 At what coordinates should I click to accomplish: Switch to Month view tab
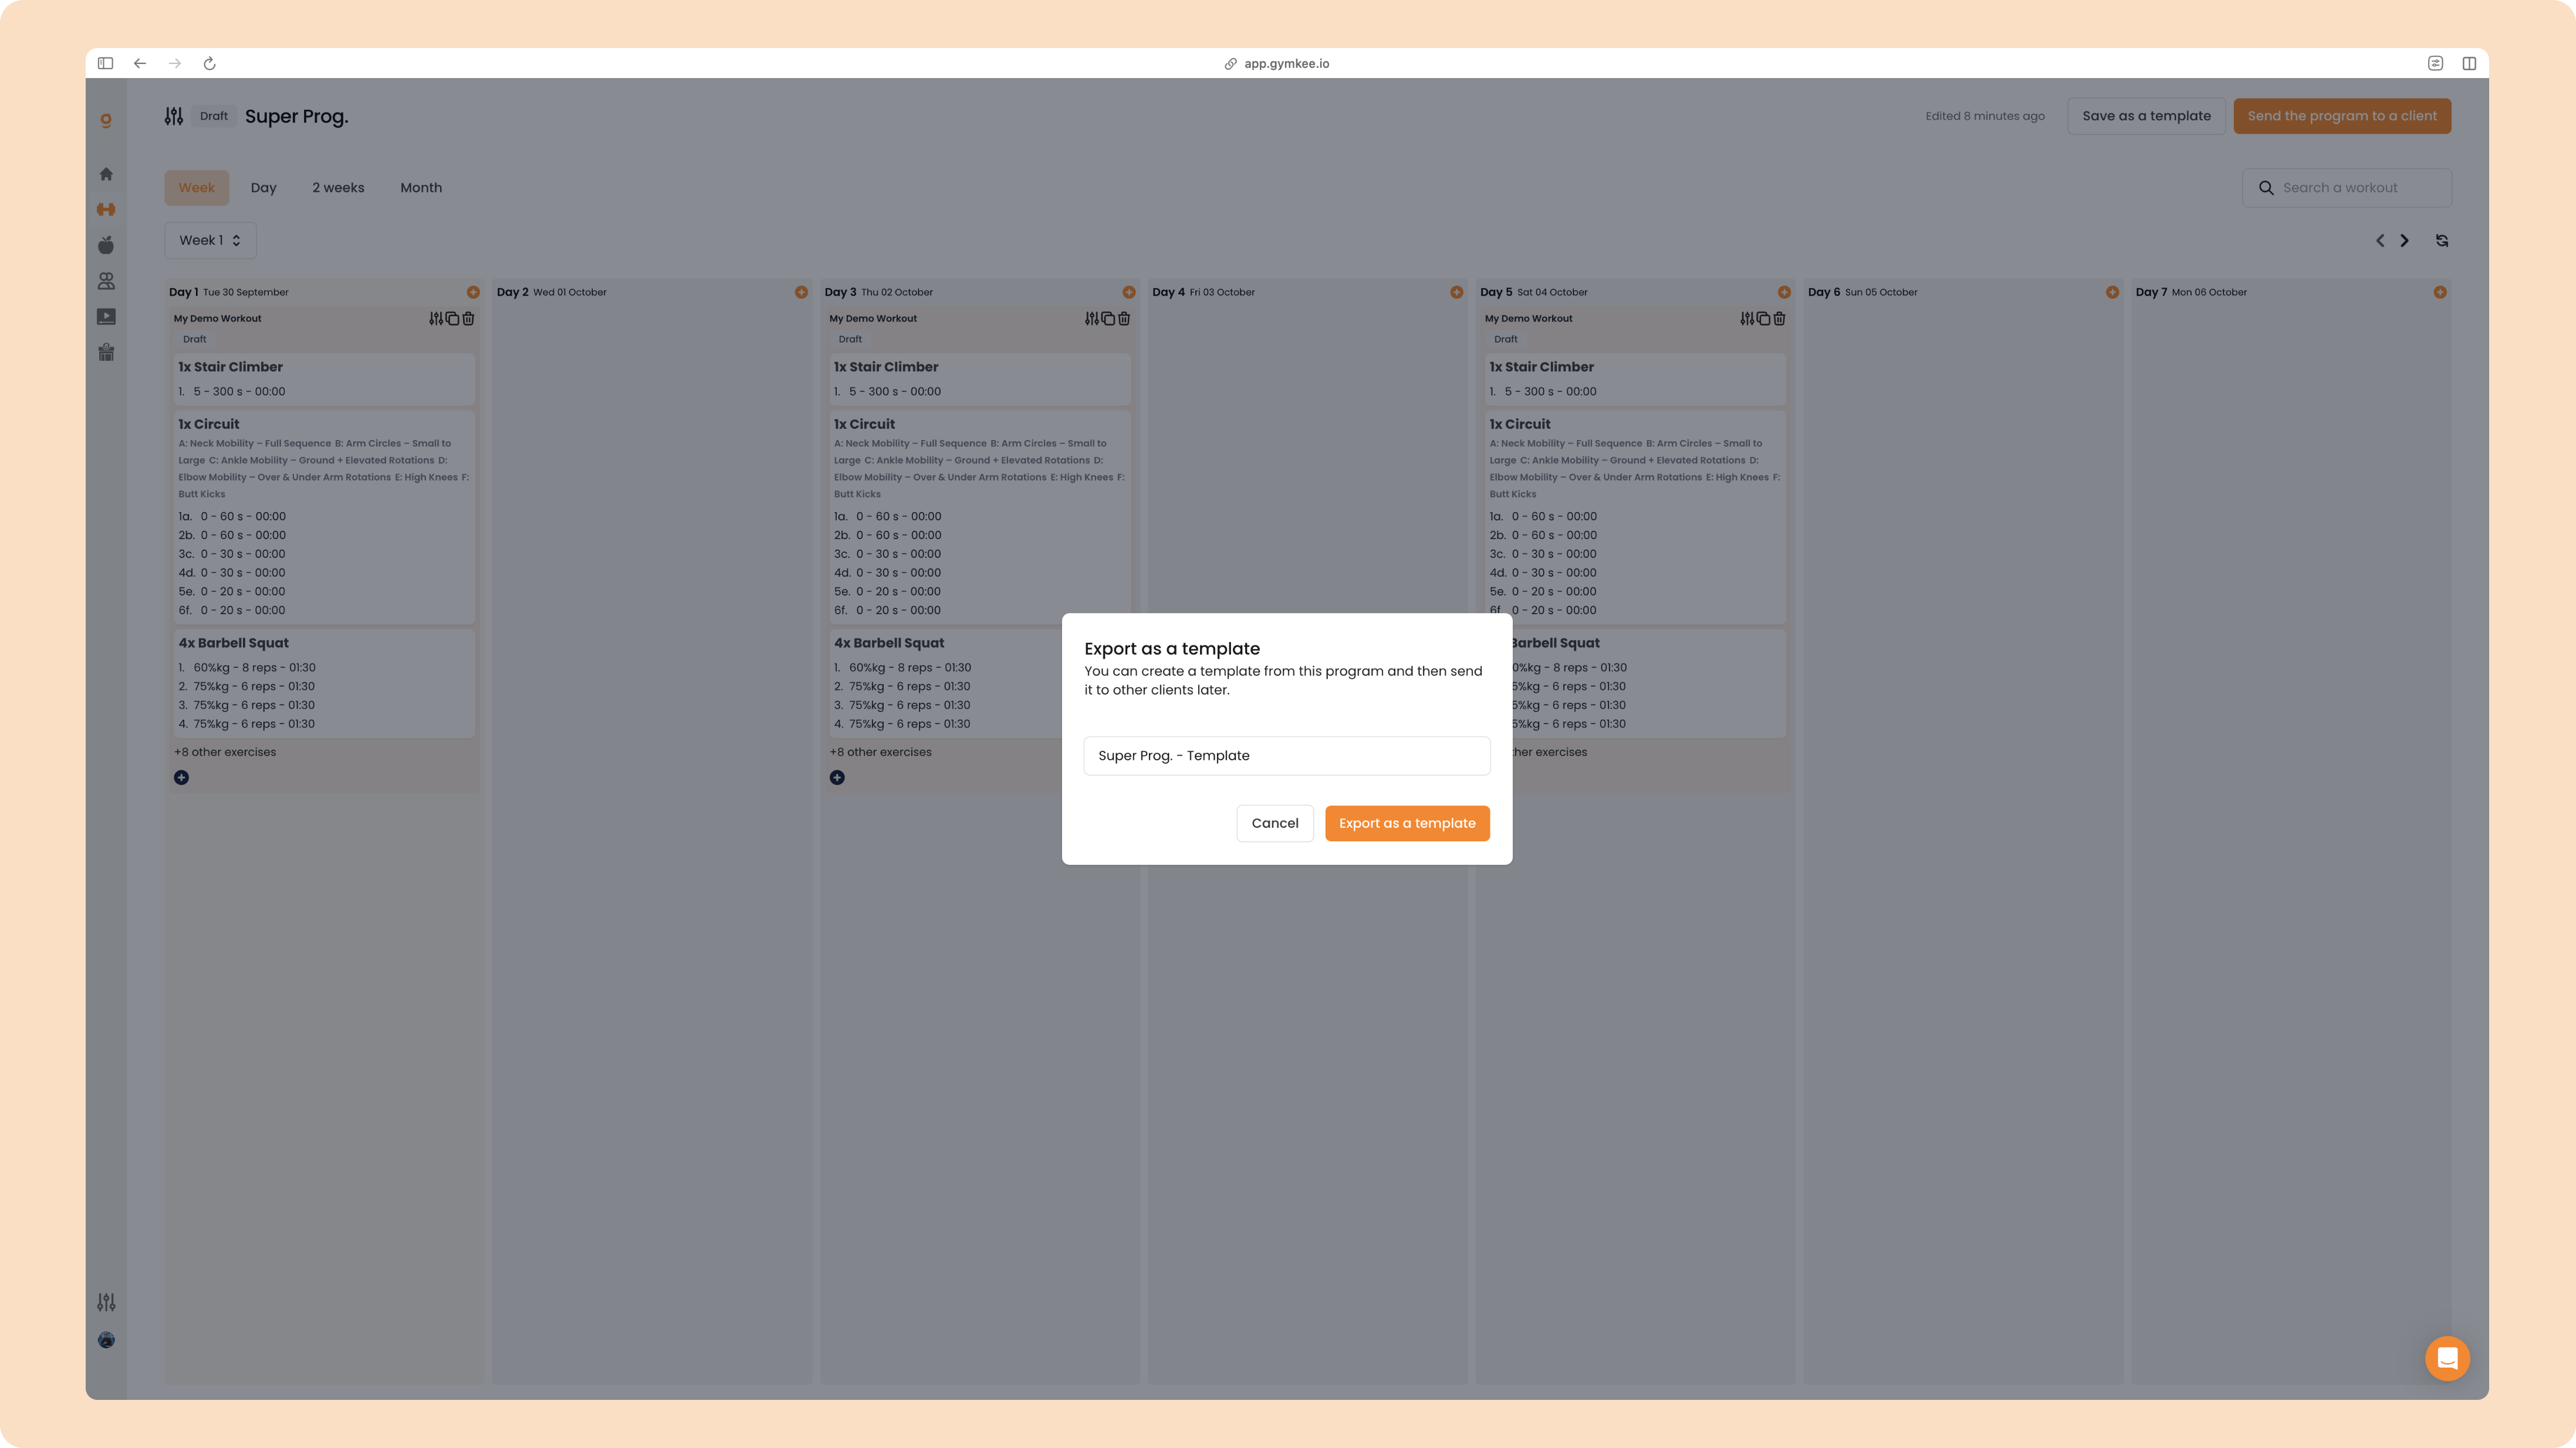click(x=421, y=188)
